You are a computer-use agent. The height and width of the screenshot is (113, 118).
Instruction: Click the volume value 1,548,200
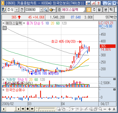pos(57,17)
